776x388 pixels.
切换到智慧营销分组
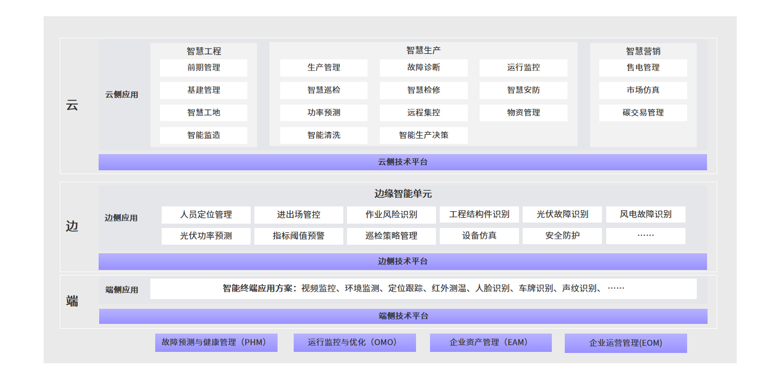pyautogui.click(x=643, y=50)
